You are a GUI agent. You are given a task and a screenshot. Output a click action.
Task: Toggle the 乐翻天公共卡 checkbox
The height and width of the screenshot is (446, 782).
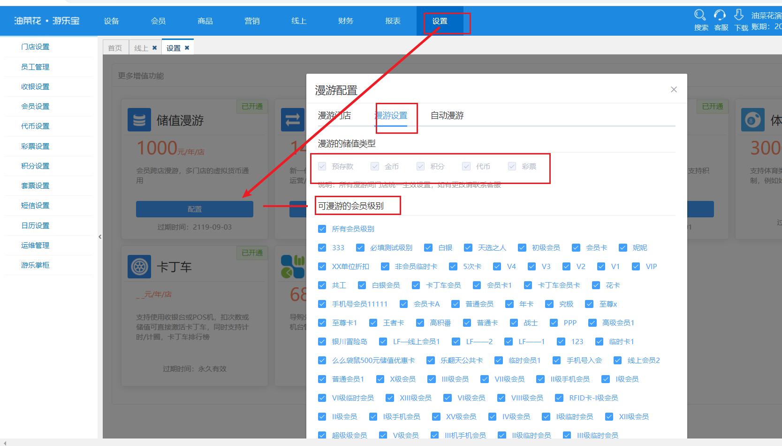point(430,361)
